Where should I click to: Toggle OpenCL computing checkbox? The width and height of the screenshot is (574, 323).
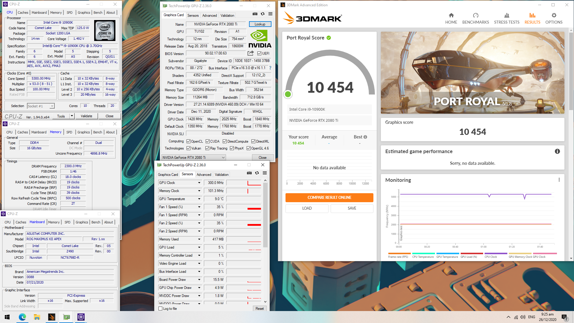coord(188,141)
